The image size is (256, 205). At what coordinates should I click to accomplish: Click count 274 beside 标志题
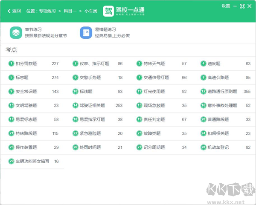[x=55, y=78]
